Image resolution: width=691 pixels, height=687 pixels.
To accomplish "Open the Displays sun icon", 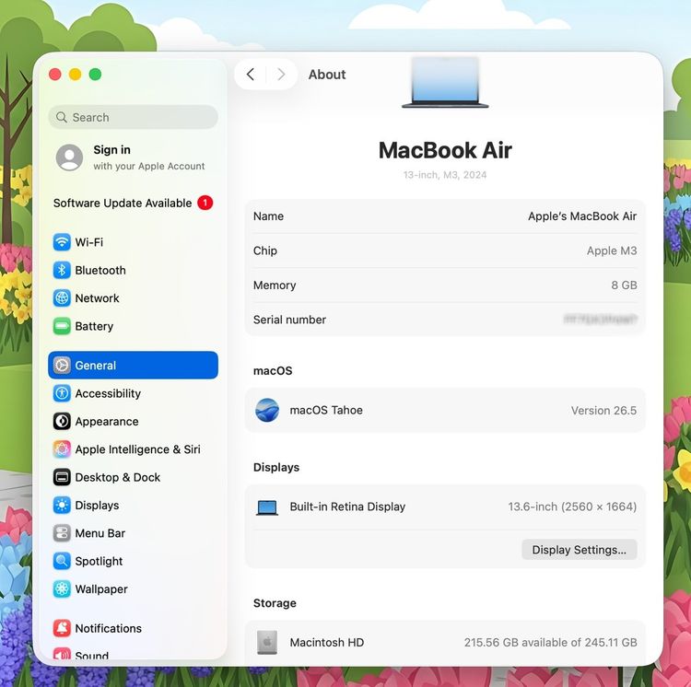I will 62,506.
